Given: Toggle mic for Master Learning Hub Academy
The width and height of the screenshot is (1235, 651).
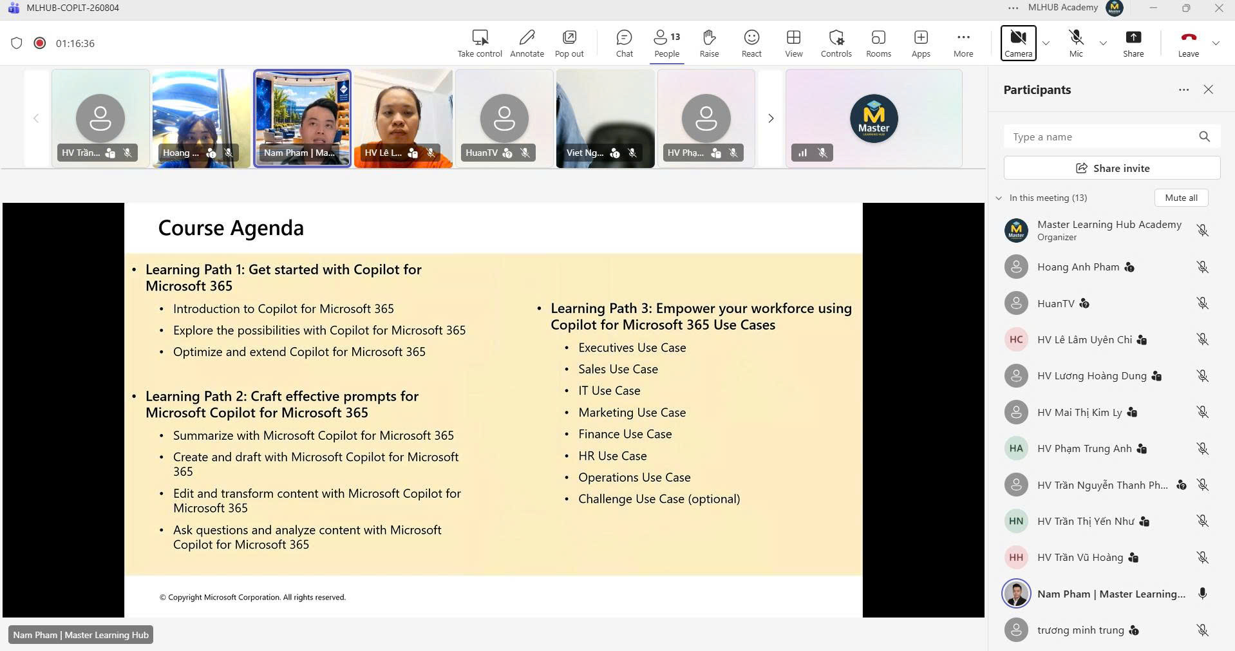Looking at the screenshot, I should pyautogui.click(x=1202, y=231).
